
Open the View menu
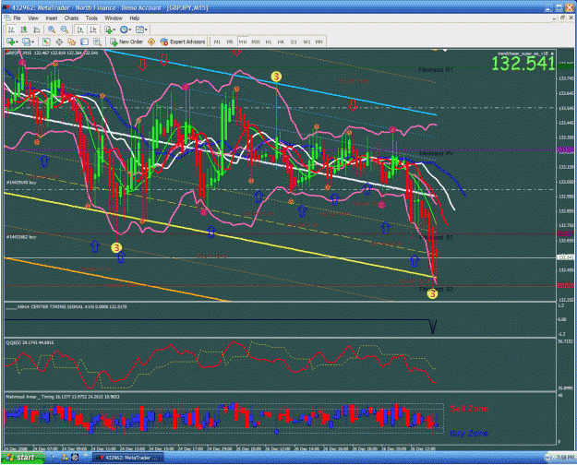point(33,18)
